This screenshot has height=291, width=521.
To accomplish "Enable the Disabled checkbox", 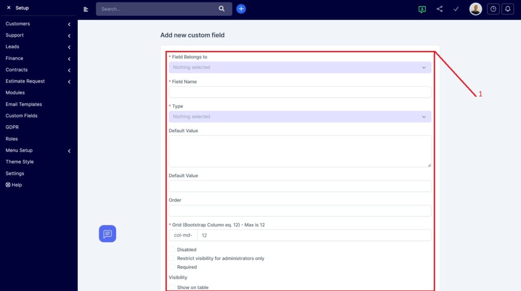I will coord(172,250).
